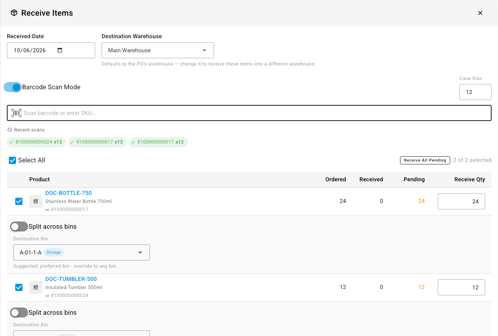Click the green checkmark on scan chip 8100000000024

(12, 142)
